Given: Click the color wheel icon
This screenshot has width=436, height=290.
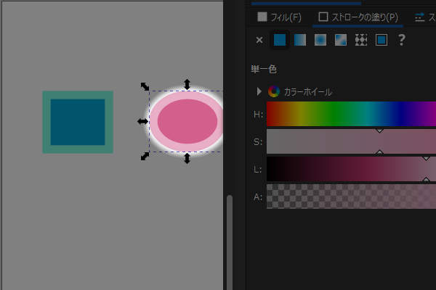Looking at the screenshot, I should coord(274,91).
